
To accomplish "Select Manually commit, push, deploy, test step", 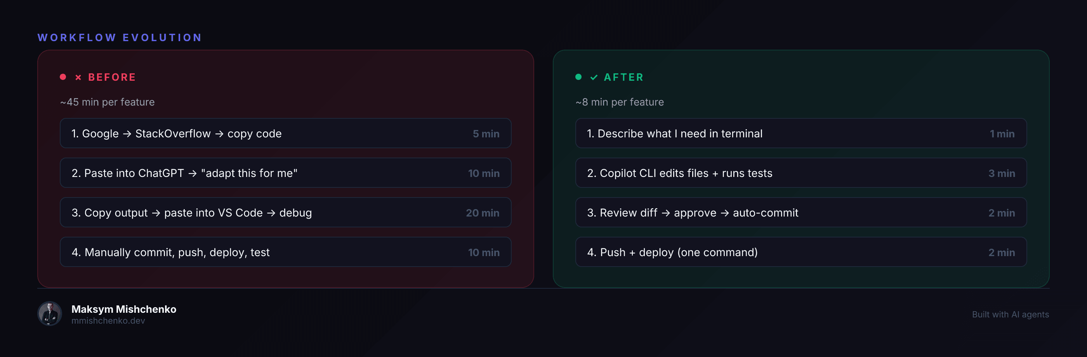I will tap(286, 252).
